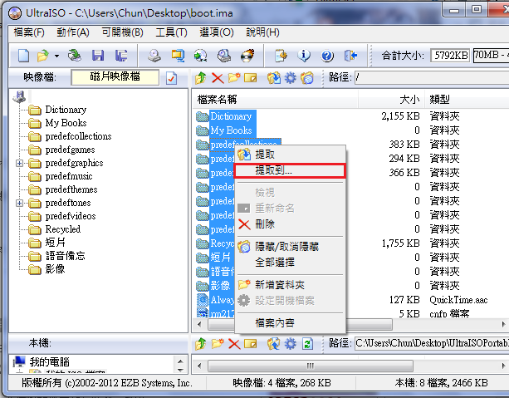The width and height of the screenshot is (509, 398).
Task: Click the 檔案名稱 column header
Action: pyautogui.click(x=276, y=100)
